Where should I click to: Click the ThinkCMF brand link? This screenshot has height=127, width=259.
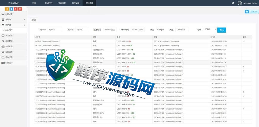(x=14, y=3)
